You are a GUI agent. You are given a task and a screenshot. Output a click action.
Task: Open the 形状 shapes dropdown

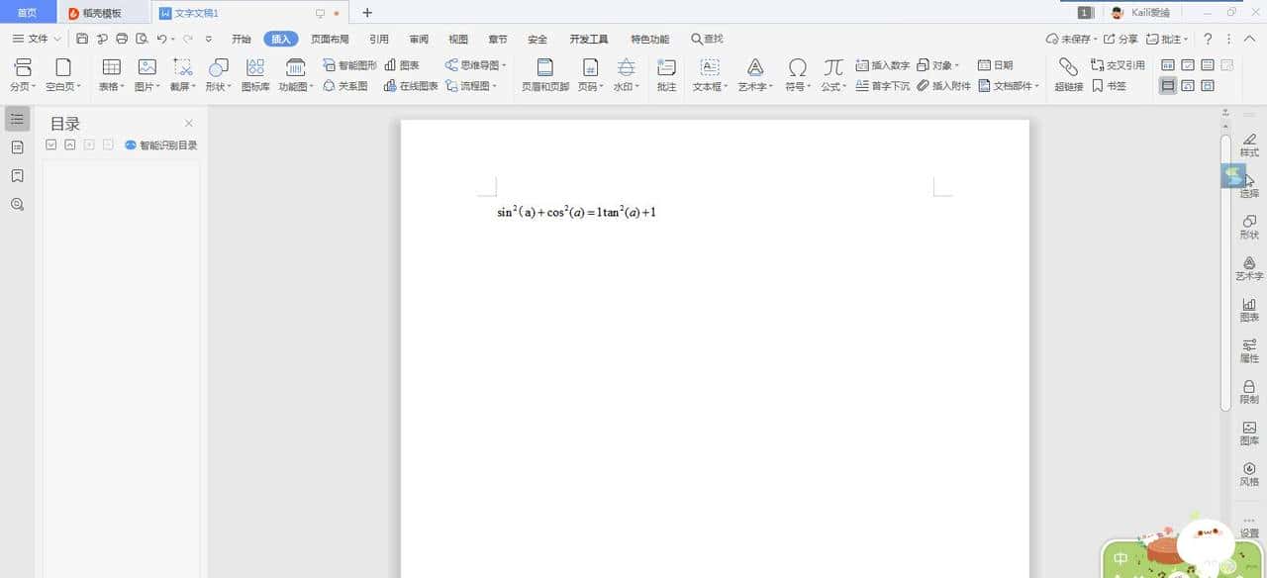[217, 69]
